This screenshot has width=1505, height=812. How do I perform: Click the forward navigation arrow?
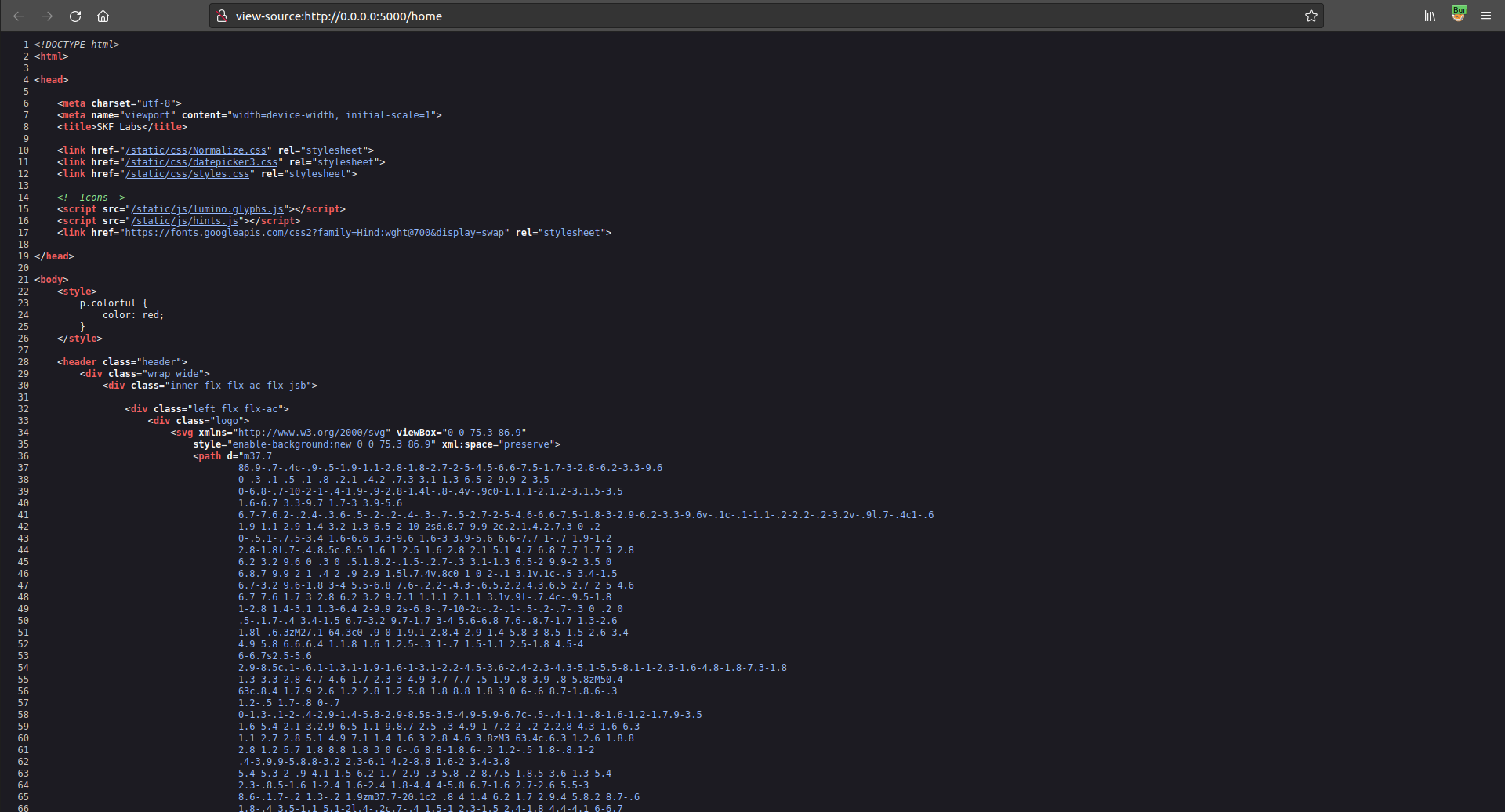click(x=47, y=16)
